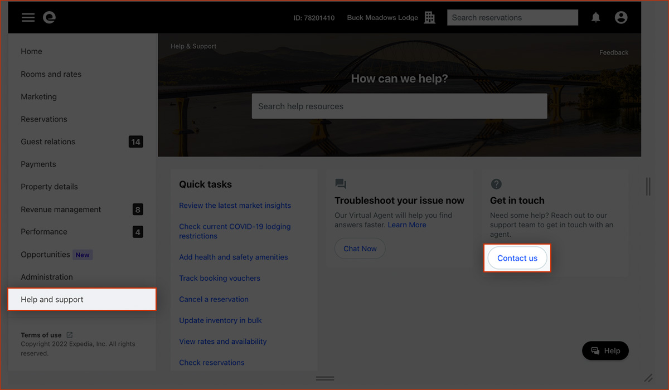
Task: Click the 14 badge on Guest relations
Action: point(135,142)
